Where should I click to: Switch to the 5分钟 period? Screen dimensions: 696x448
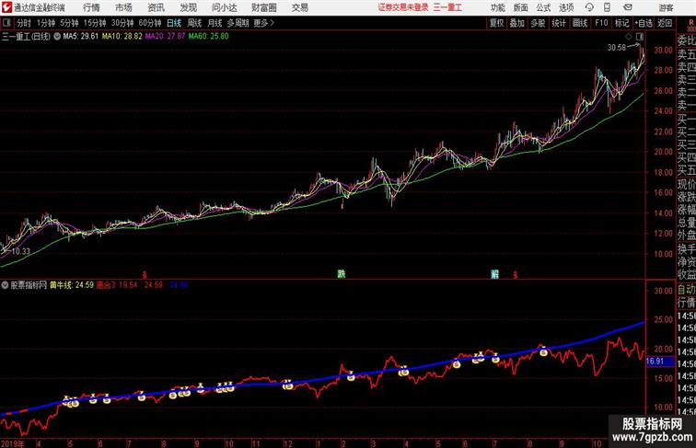(x=69, y=23)
